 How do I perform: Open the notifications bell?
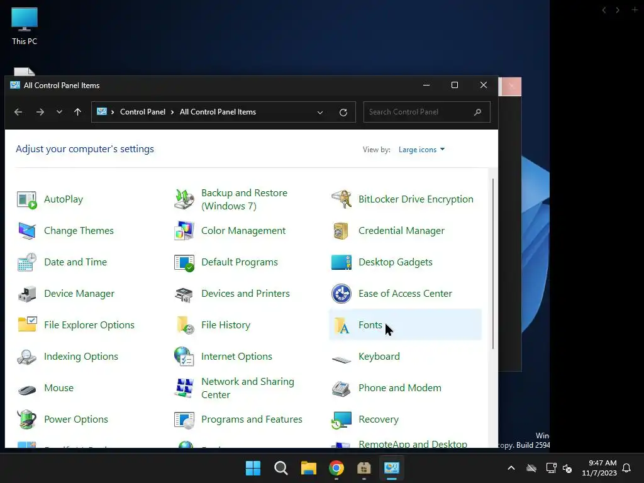coord(626,468)
